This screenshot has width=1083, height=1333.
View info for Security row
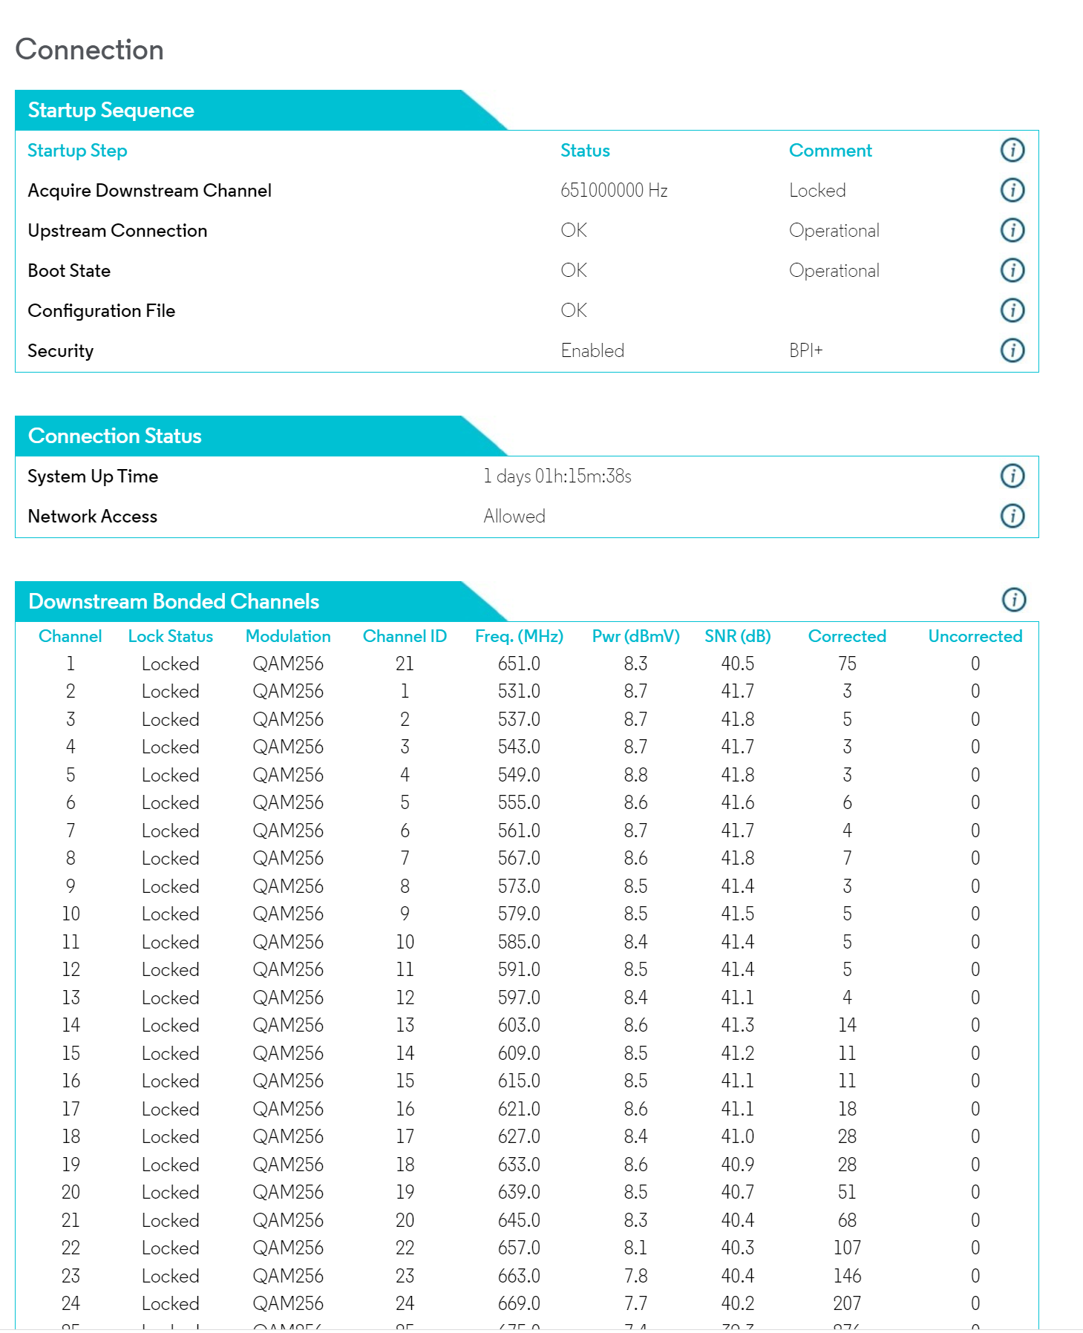click(1012, 350)
